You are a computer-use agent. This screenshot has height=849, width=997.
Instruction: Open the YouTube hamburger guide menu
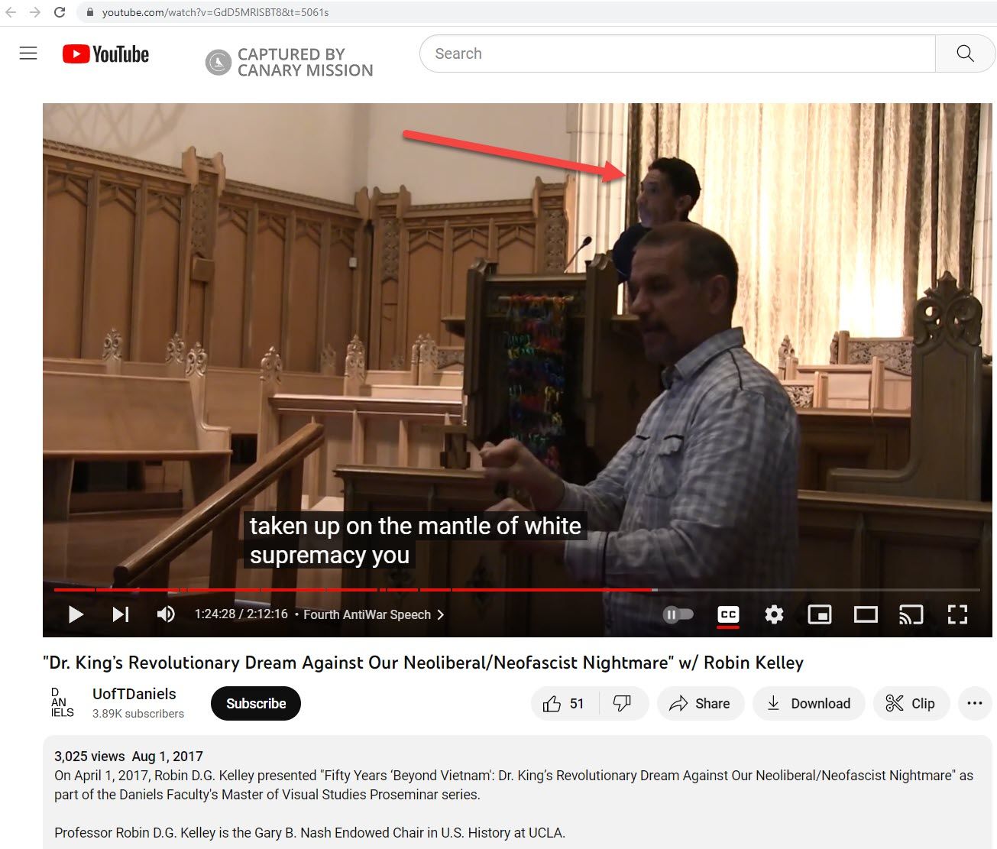coord(28,53)
